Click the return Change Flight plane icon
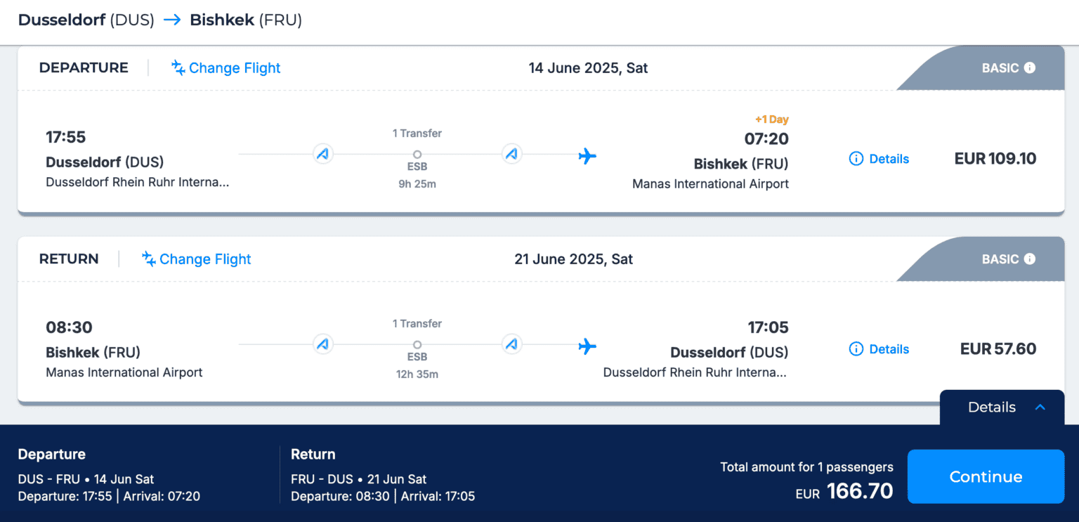Viewport: 1079px width, 522px height. (x=149, y=259)
